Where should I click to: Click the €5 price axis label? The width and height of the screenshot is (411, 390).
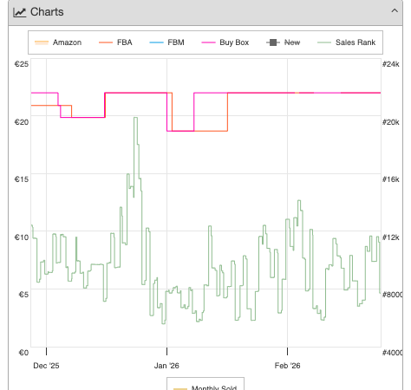[23, 295]
